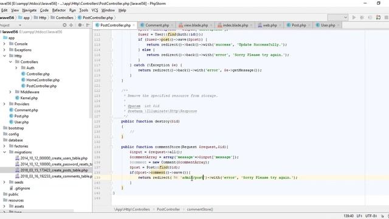The width and height of the screenshot is (389, 219).
Task: Expand the factories folder
Action: [x=4, y=146]
